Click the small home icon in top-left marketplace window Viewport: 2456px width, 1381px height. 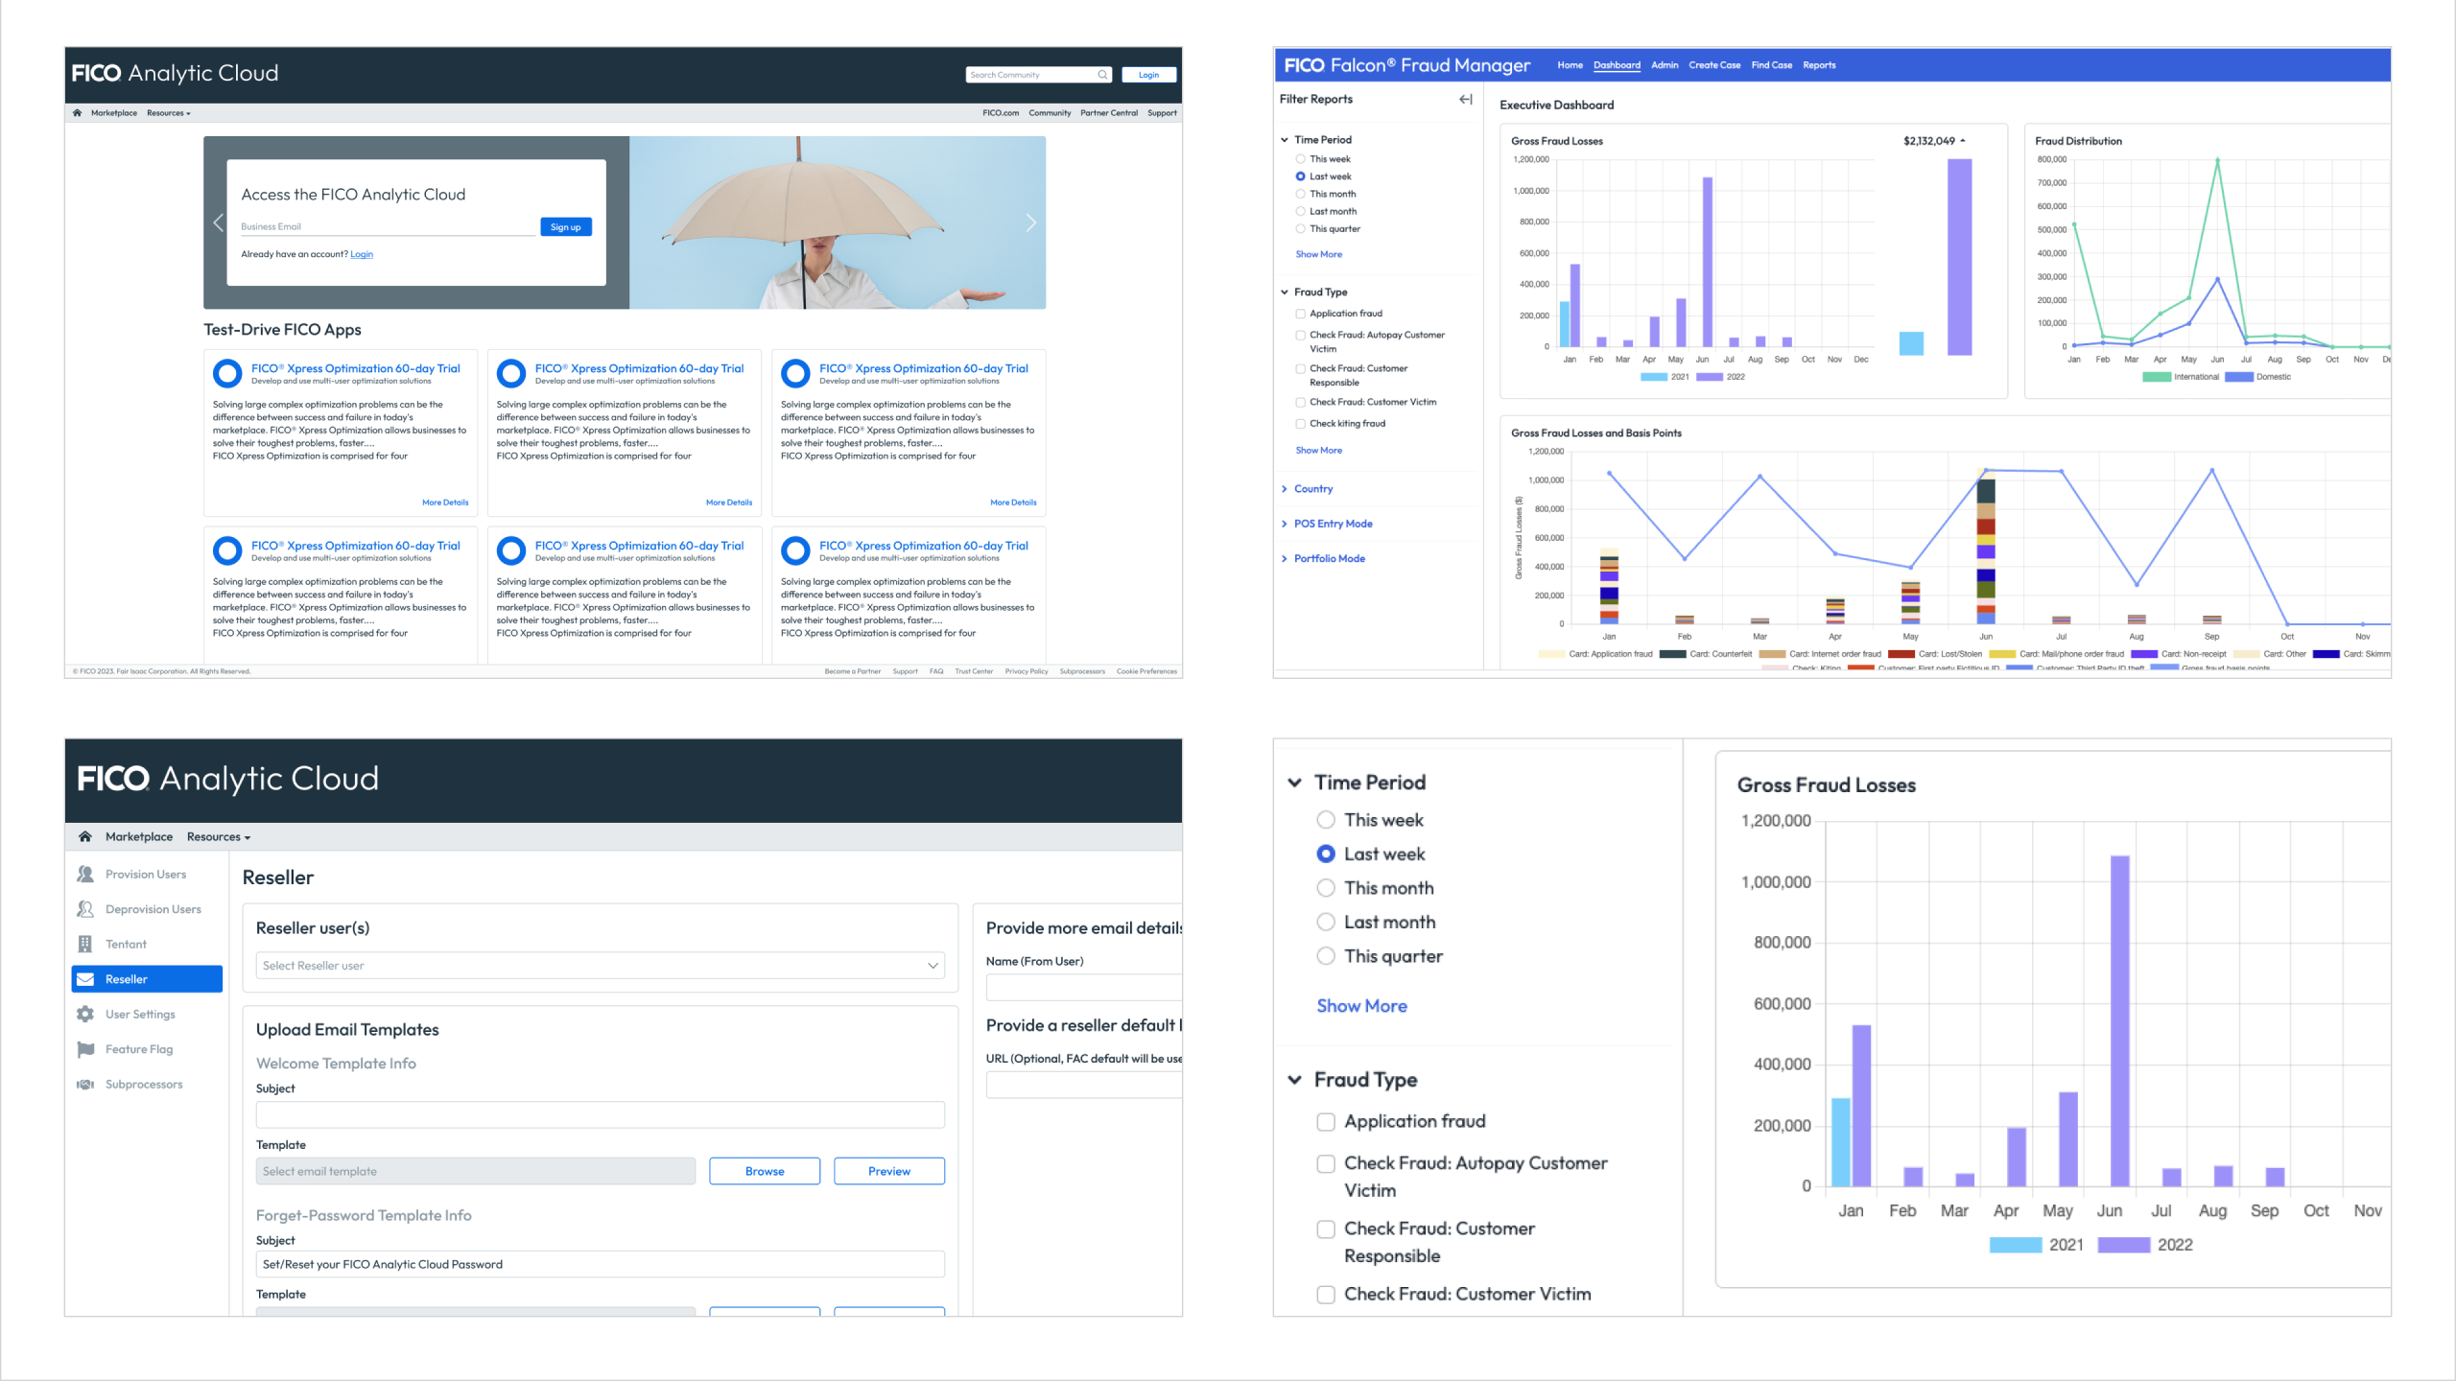coord(77,113)
